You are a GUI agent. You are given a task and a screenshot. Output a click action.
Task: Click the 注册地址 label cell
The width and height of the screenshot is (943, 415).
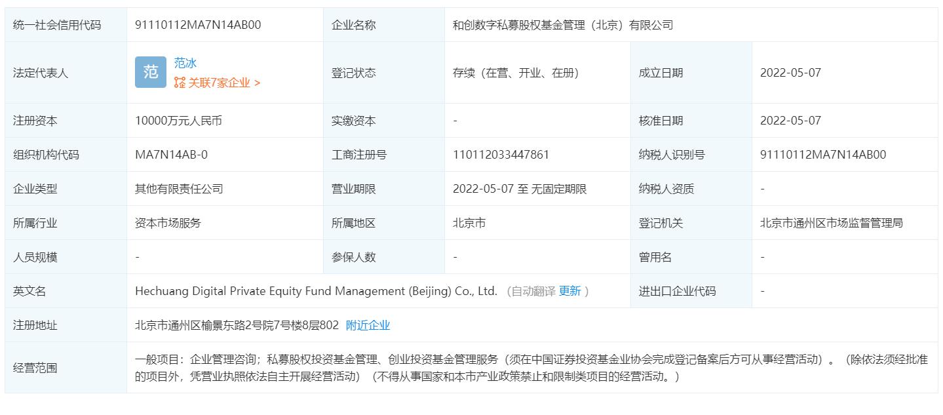pyautogui.click(x=66, y=325)
